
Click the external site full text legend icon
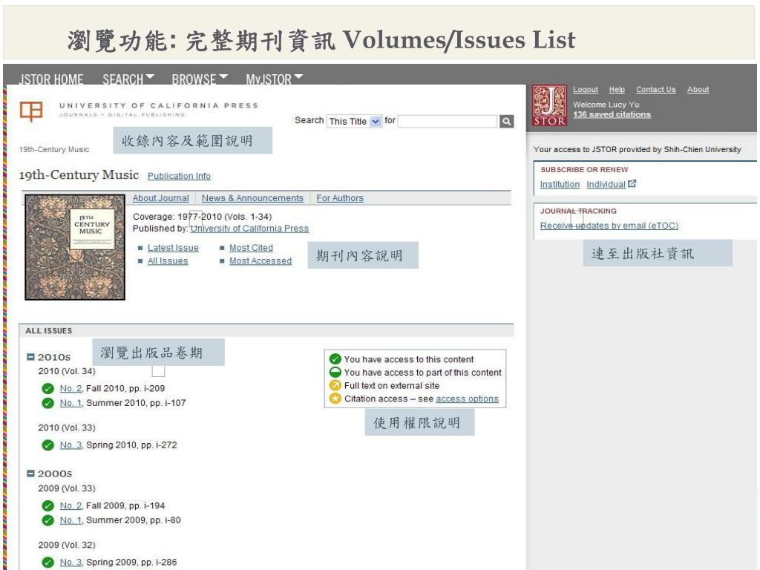[335, 385]
